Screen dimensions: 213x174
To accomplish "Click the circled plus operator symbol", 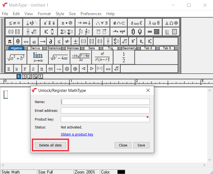I will point(75,69).
